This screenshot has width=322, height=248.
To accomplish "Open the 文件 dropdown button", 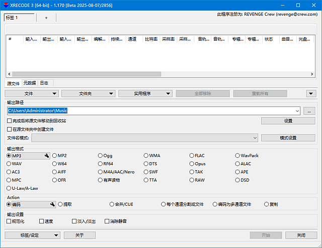I will 32,94.
